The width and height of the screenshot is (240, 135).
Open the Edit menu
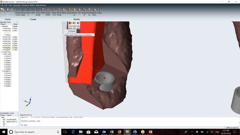[x=6, y=5]
